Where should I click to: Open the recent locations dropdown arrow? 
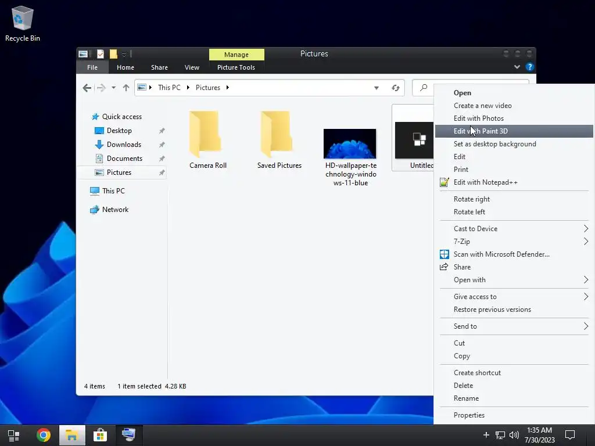coord(113,88)
